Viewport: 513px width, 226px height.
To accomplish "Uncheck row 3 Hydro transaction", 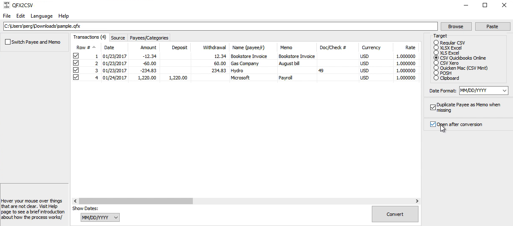I will [76, 70].
